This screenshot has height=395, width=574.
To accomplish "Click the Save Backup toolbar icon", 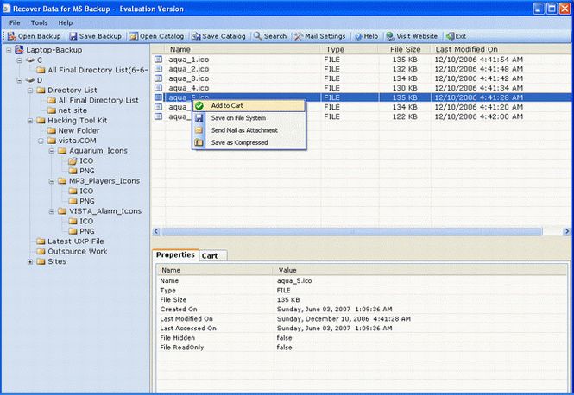I will pos(97,36).
